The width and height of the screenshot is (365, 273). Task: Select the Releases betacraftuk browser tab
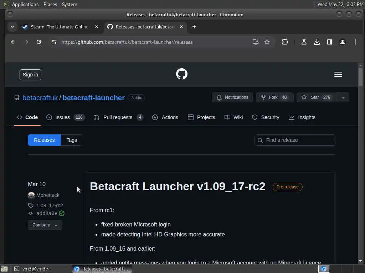[145, 27]
